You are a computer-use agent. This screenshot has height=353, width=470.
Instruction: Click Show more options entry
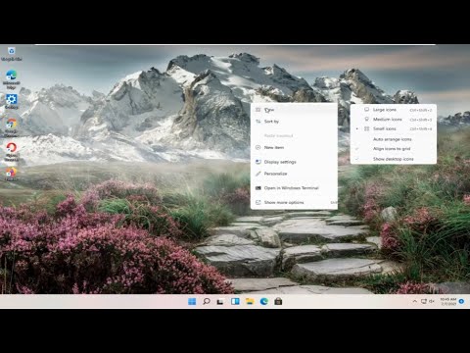pyautogui.click(x=294, y=202)
